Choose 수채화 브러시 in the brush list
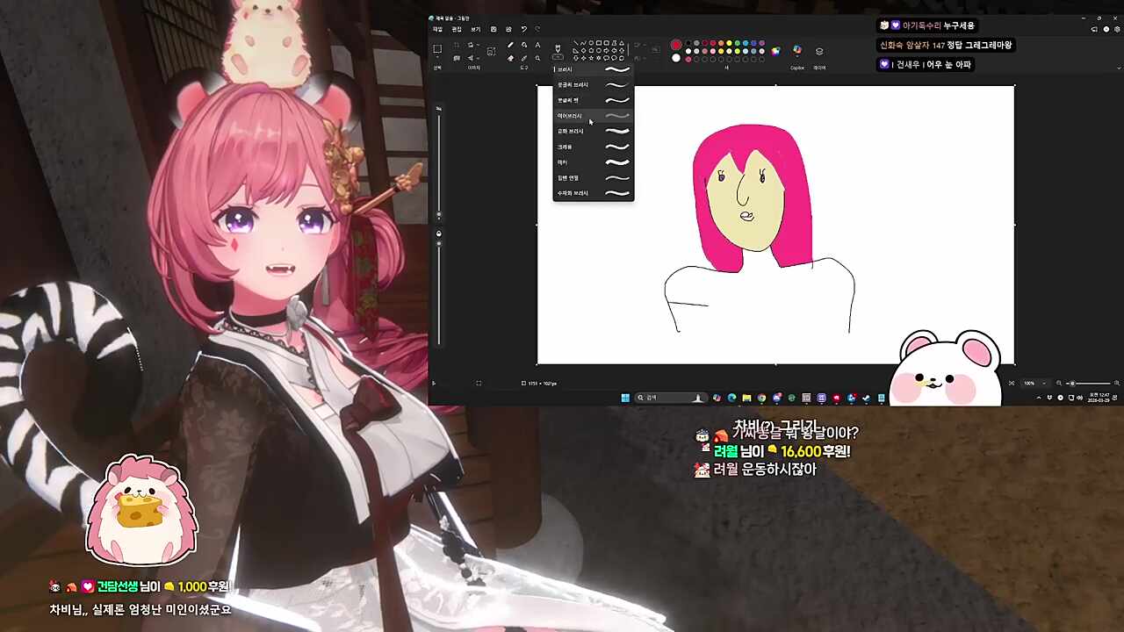1124x632 pixels. point(593,193)
